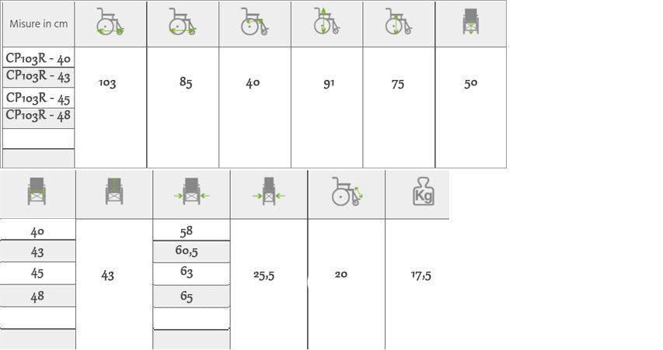663x350 pixels.
Task: Click the 17,5 weight value
Action: [421, 275]
